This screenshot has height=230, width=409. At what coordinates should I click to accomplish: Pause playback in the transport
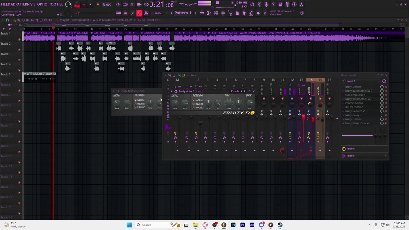(x=84, y=4)
